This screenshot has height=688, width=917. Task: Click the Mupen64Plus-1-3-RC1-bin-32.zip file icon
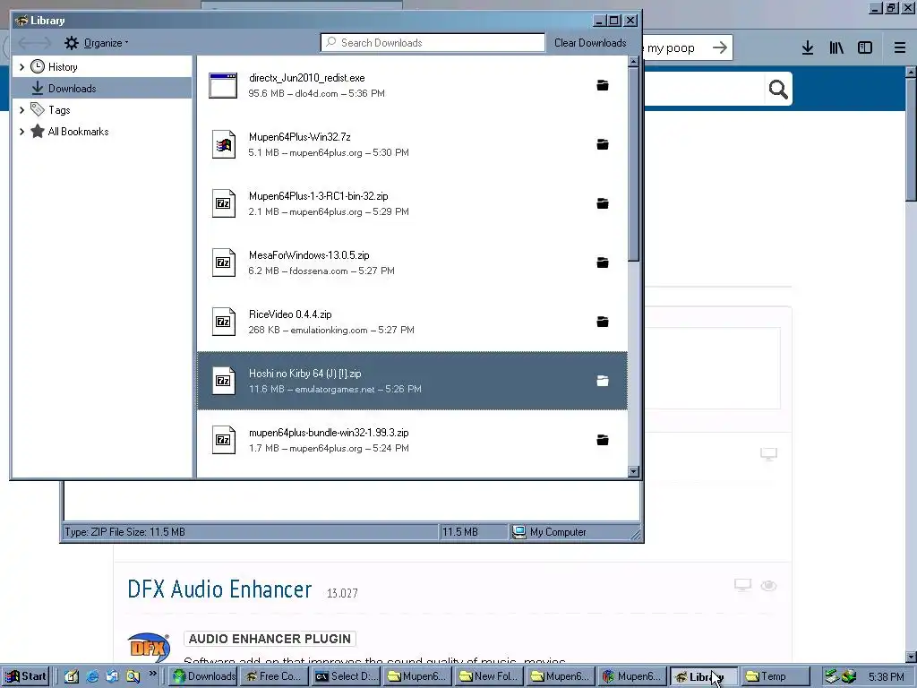tap(223, 203)
